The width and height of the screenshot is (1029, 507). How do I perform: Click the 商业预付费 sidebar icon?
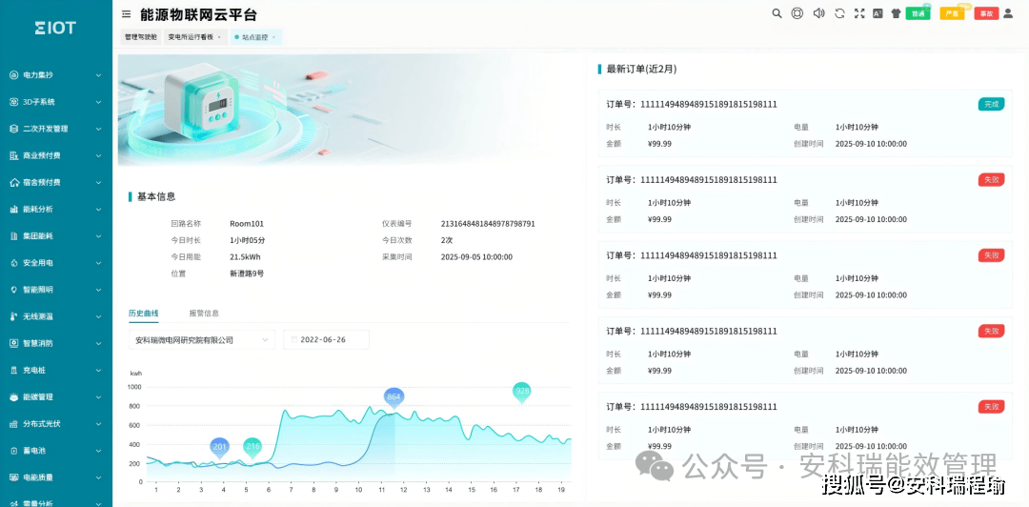point(13,155)
